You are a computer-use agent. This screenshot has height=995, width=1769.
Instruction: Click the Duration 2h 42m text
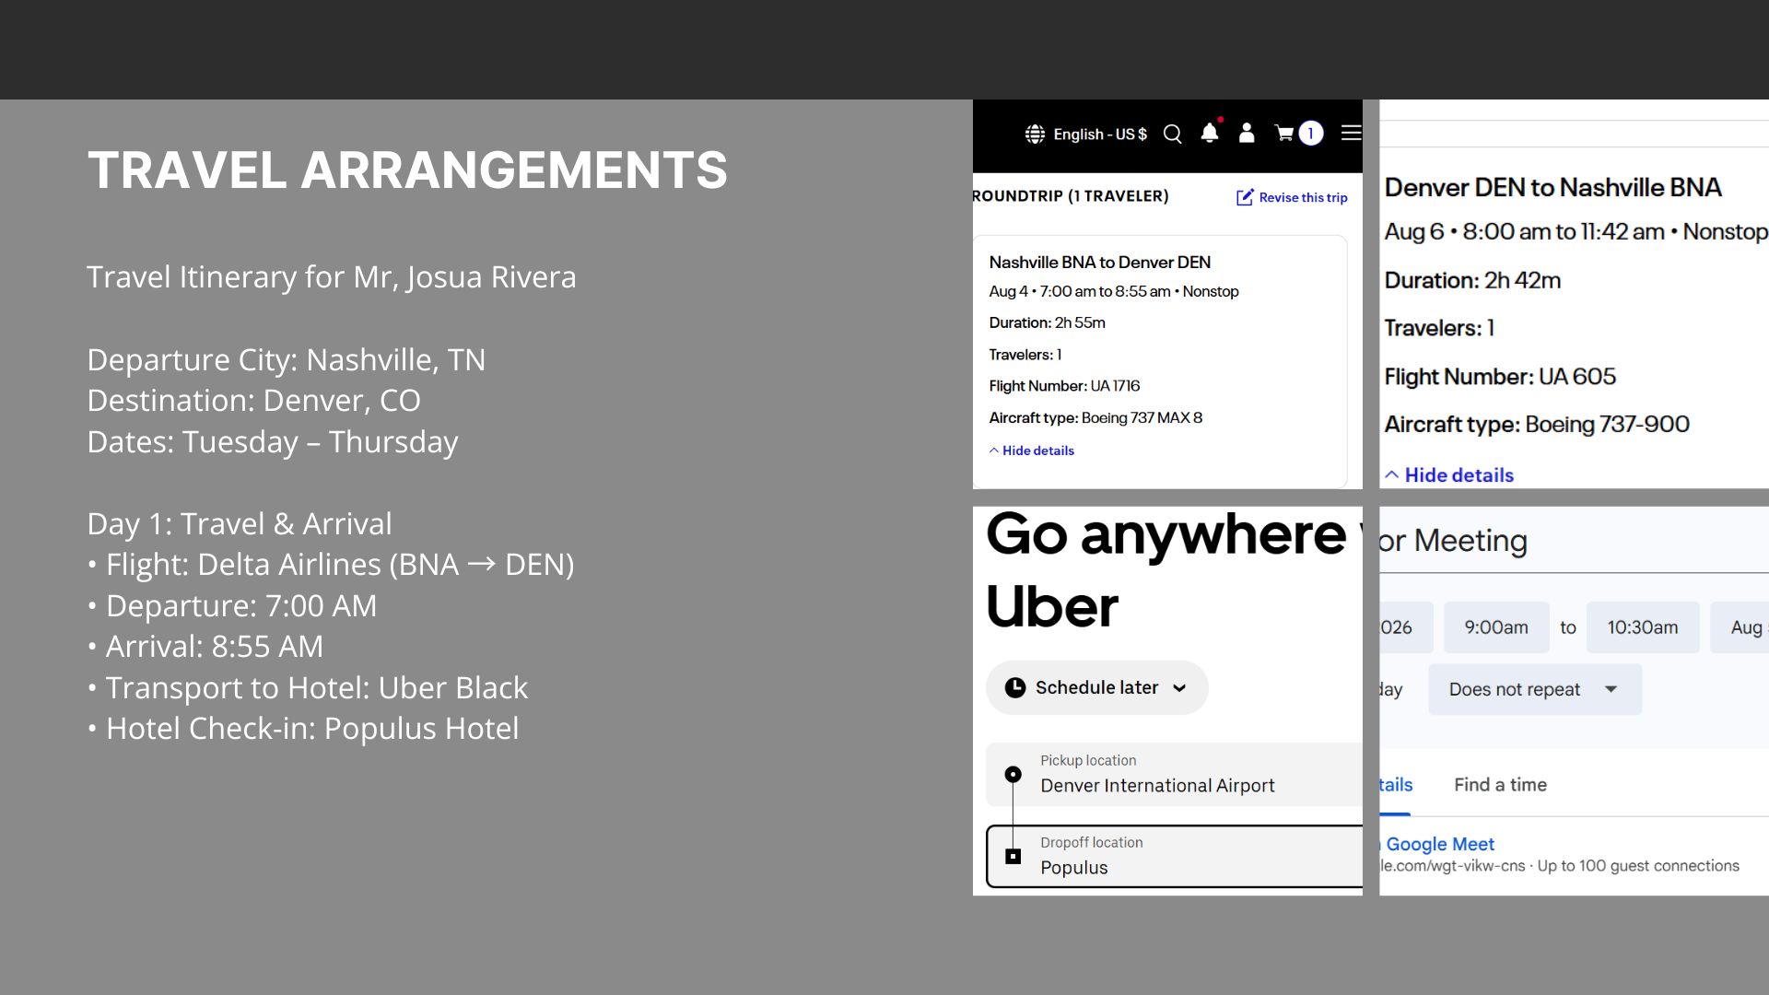click(1472, 281)
